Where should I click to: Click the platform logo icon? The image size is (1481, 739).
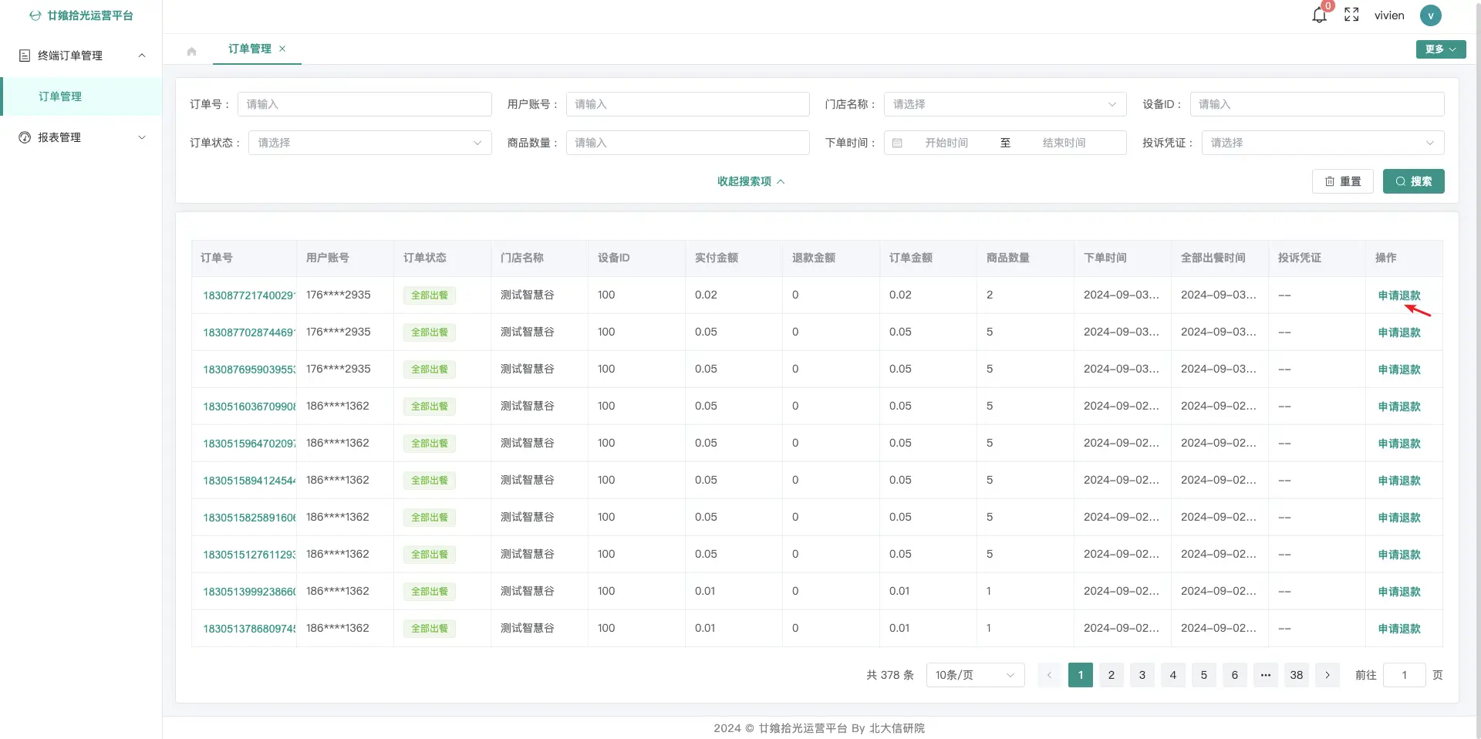tap(35, 15)
